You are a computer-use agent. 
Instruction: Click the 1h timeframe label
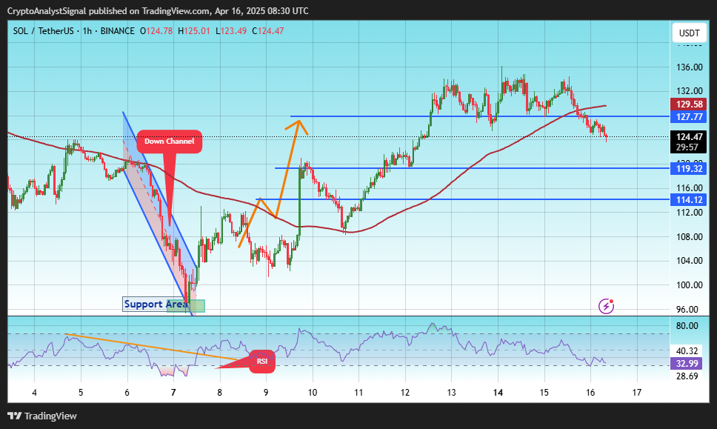coord(87,31)
